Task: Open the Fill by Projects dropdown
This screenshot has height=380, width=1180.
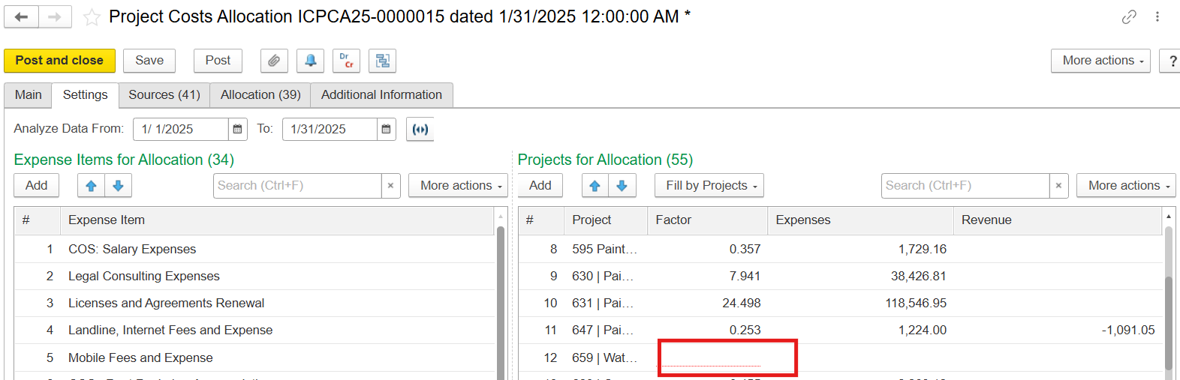Action: point(709,186)
